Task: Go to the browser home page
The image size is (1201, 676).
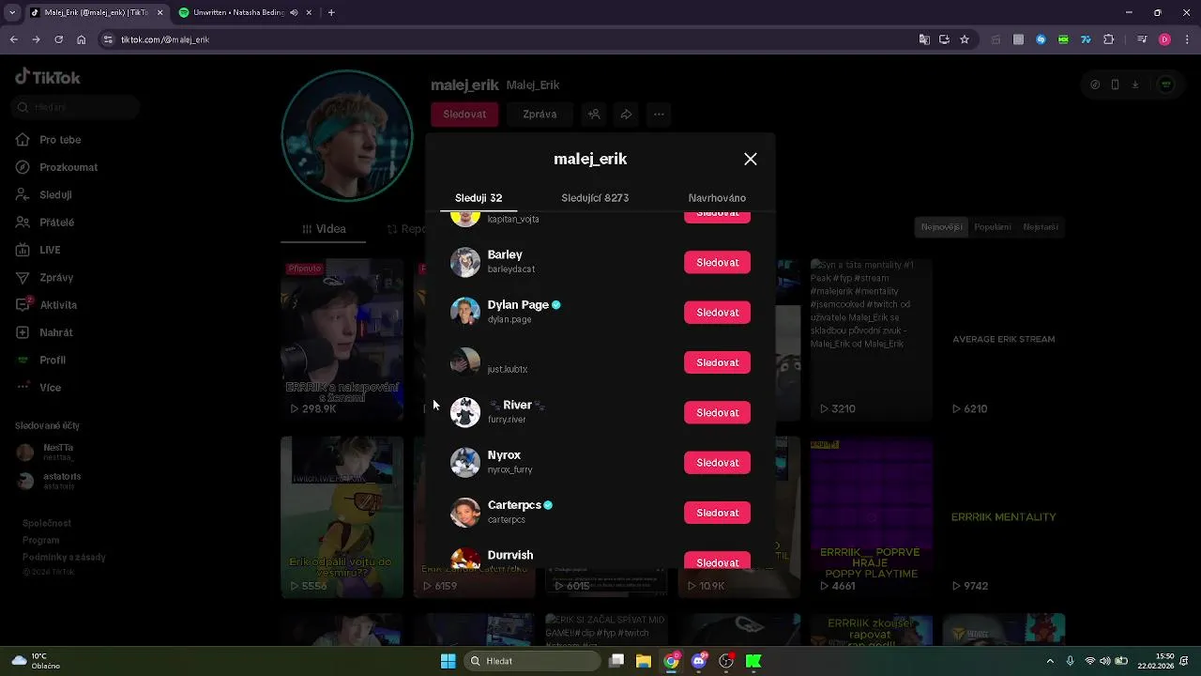Action: pos(81,39)
